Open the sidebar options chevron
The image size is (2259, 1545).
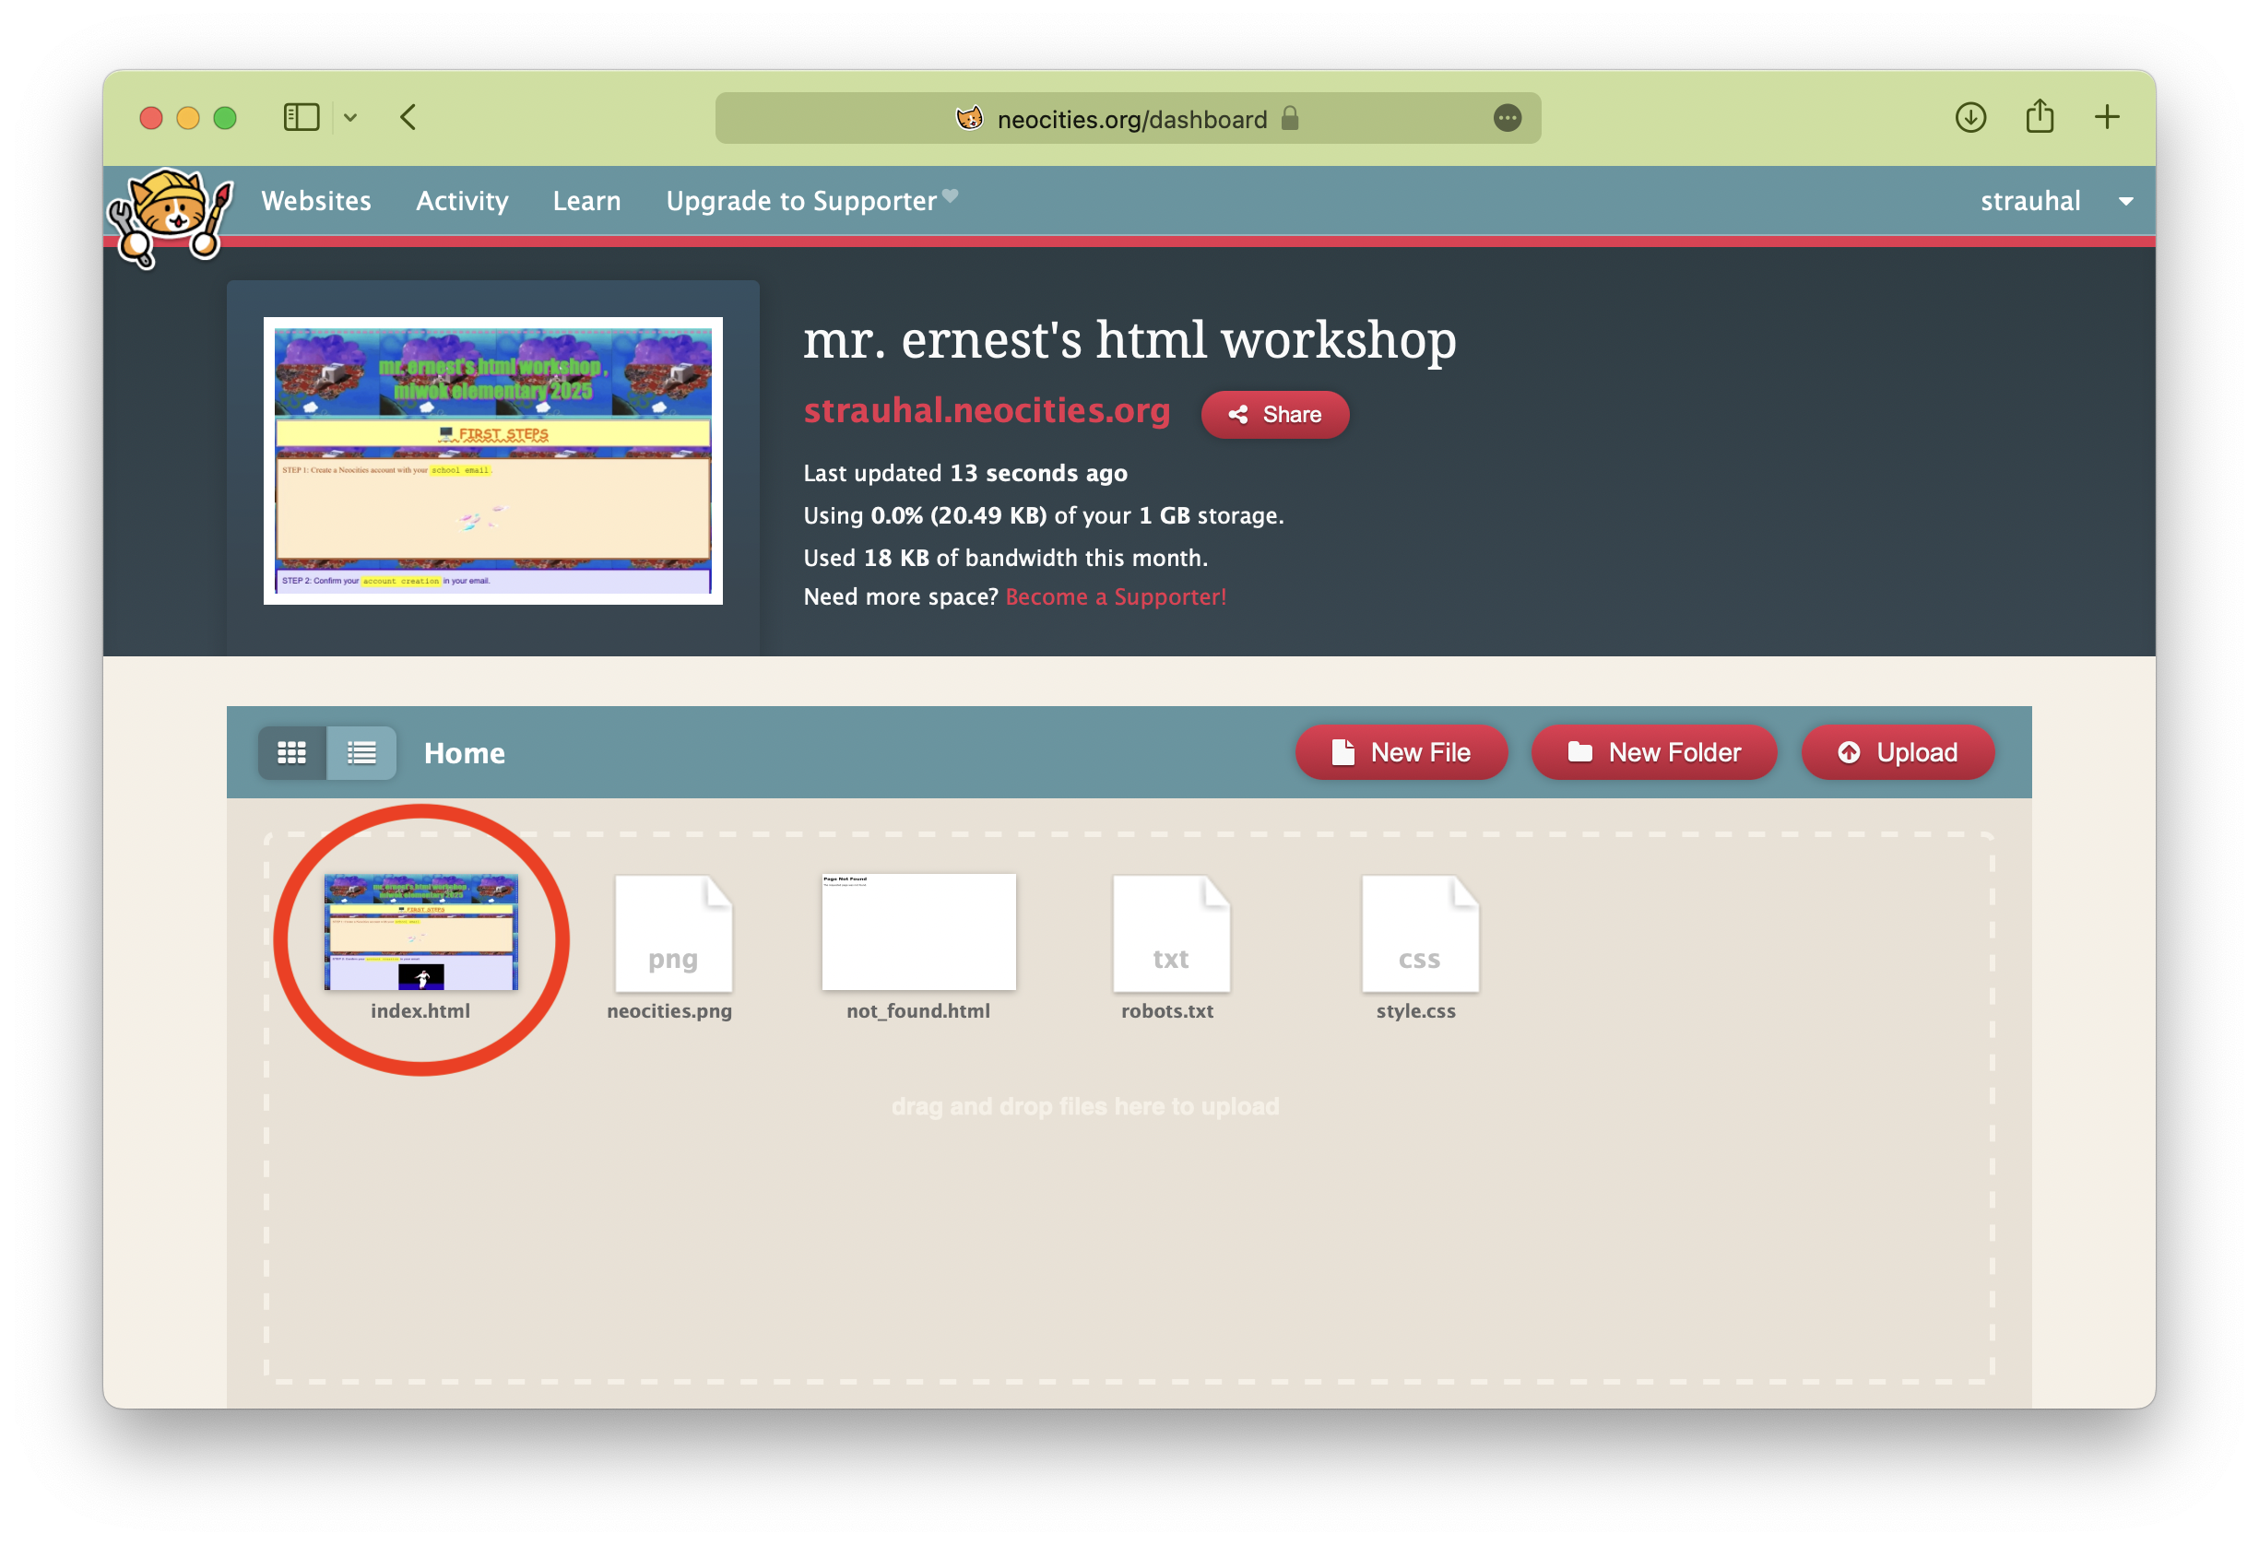click(351, 118)
